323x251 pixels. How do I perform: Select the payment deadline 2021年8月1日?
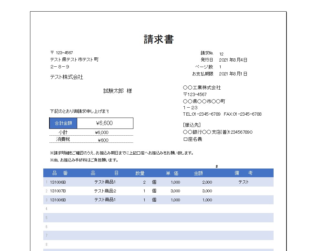pos(233,73)
